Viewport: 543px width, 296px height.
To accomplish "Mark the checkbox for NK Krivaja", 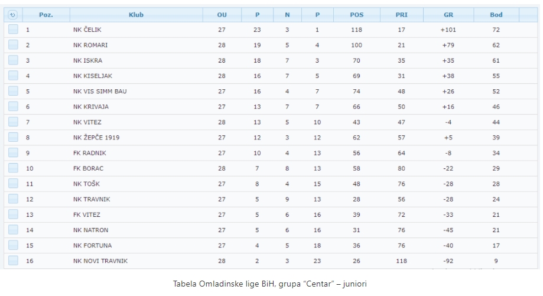I will coord(13,106).
